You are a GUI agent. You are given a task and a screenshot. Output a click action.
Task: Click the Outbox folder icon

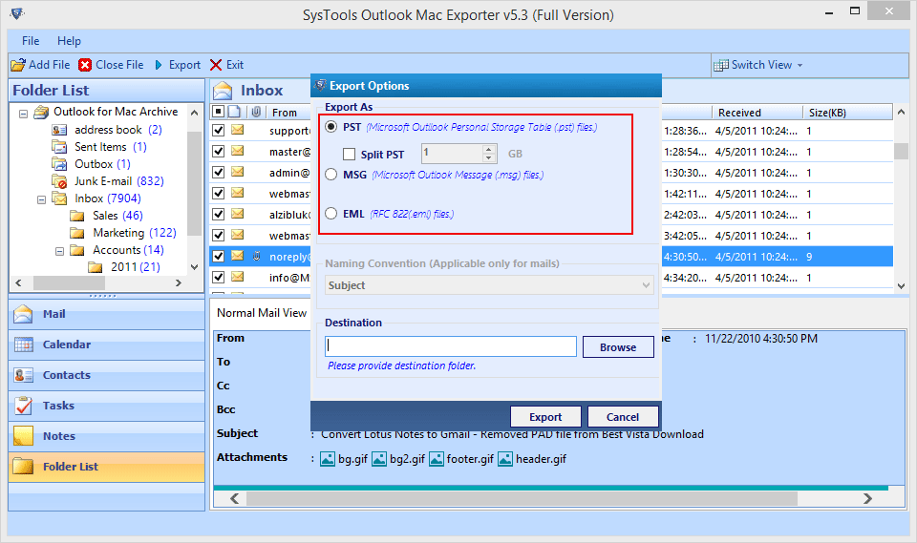click(59, 163)
